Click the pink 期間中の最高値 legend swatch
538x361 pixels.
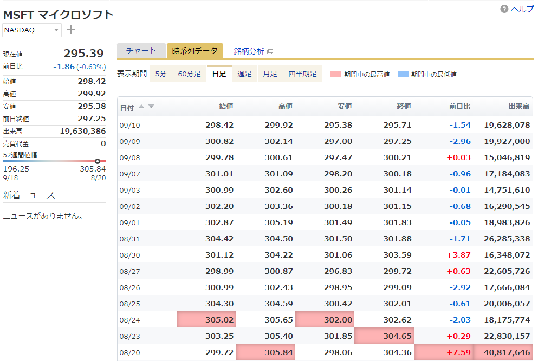pos(335,74)
